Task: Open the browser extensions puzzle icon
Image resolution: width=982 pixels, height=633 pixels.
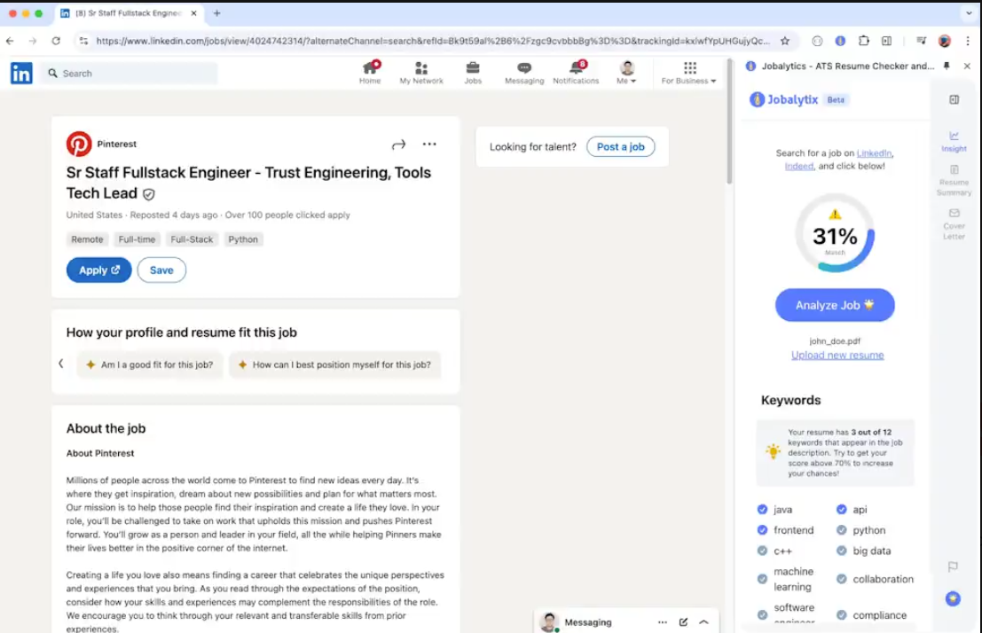Action: pyautogui.click(x=864, y=41)
